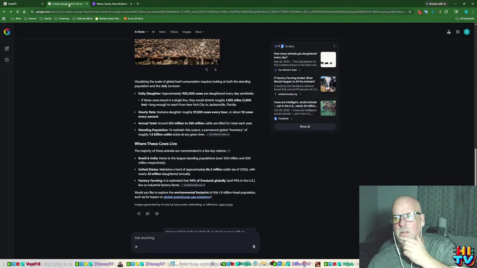Reload the current page
The width and height of the screenshot is (477, 268).
click(x=17, y=12)
